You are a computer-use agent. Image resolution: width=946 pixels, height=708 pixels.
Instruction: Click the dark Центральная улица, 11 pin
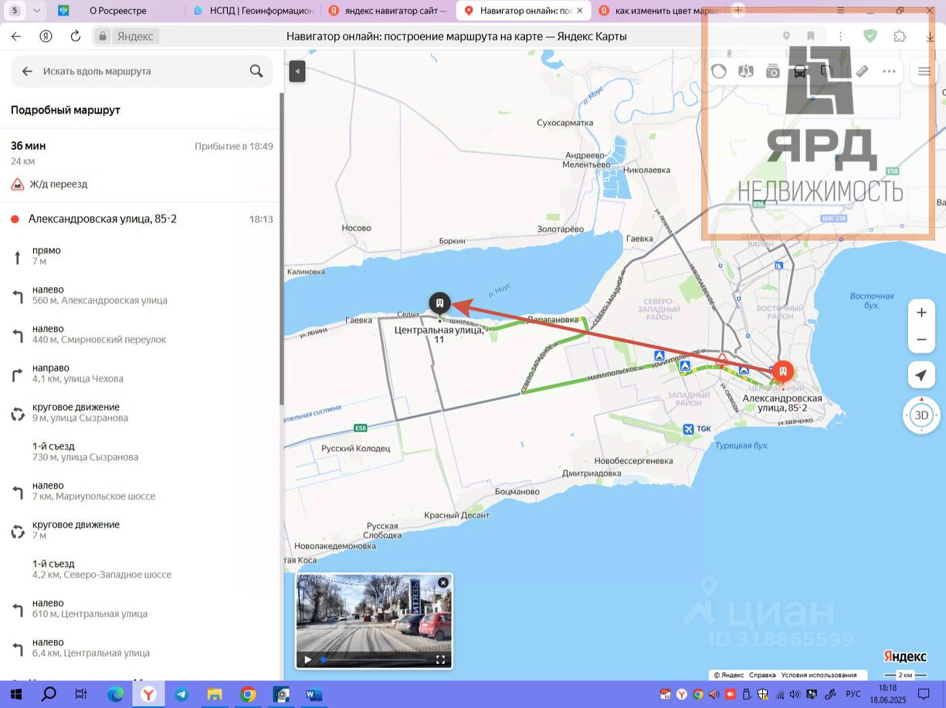point(439,303)
